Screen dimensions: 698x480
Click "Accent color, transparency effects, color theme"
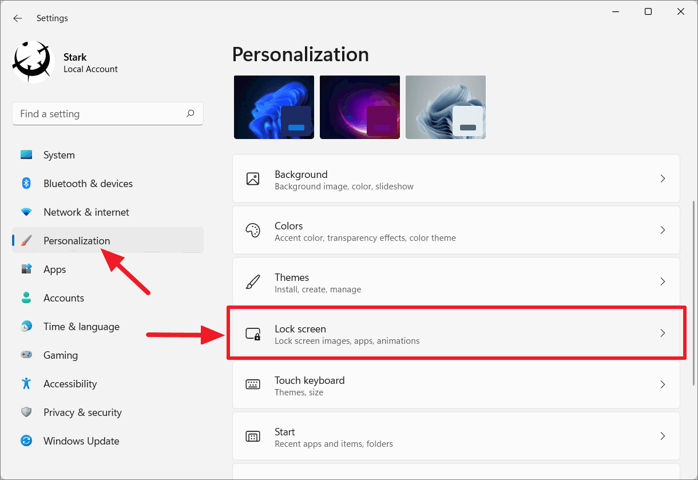[x=365, y=238]
